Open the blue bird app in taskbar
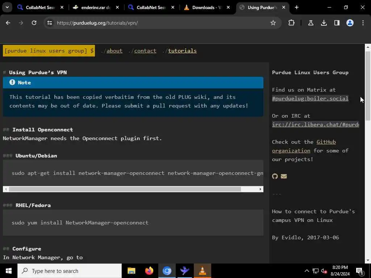This screenshot has height=278, width=371. [184, 271]
